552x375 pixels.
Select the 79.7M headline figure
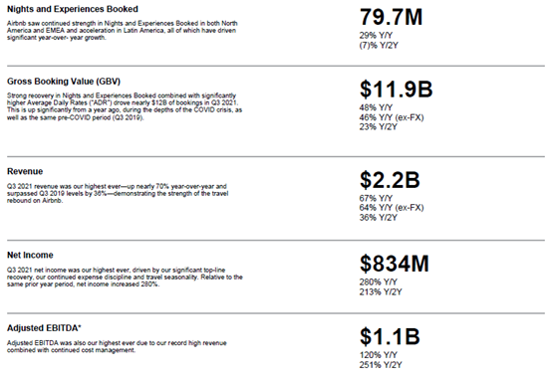tap(391, 17)
